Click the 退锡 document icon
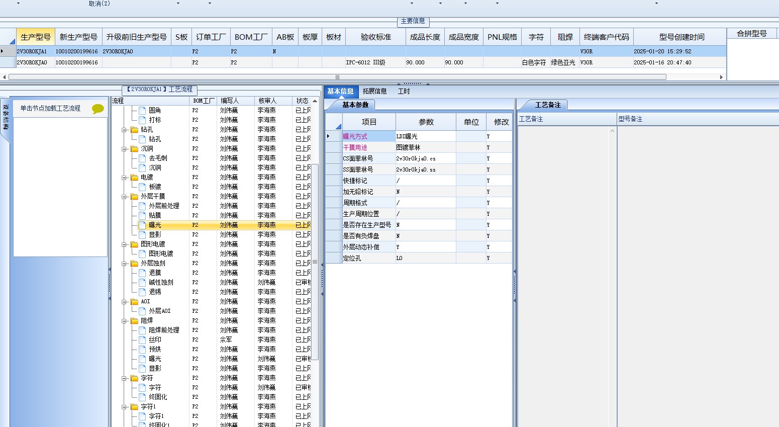 [x=142, y=292]
